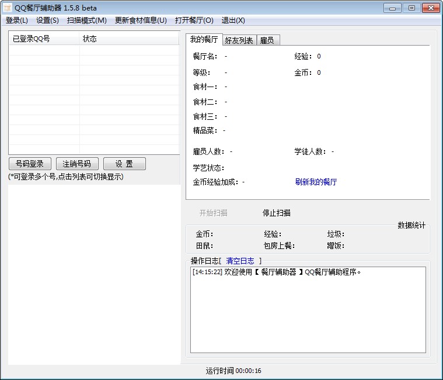This screenshot has width=443, height=380.
Task: Open the 登录(L) menu
Action: [x=17, y=20]
